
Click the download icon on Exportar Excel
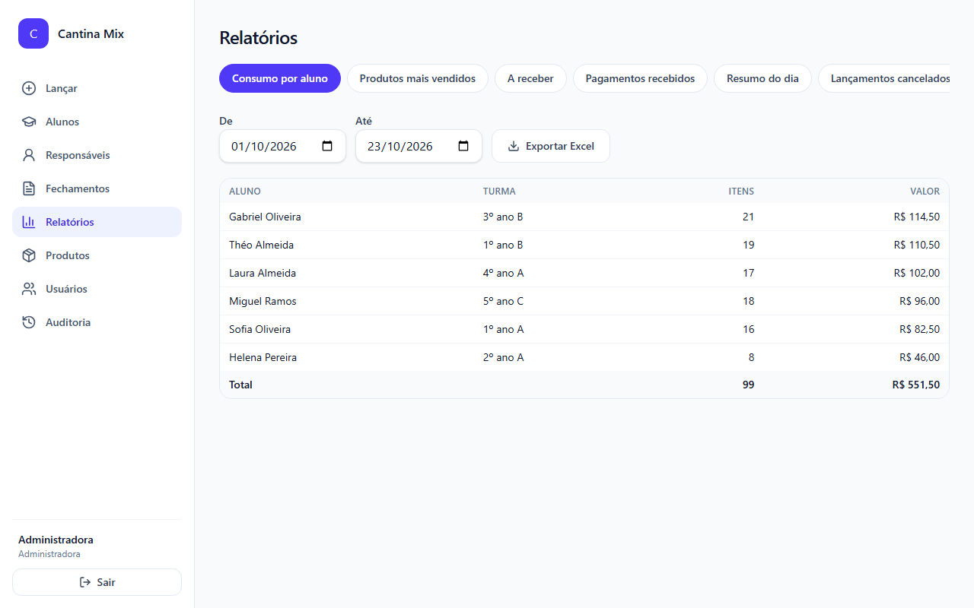pyautogui.click(x=514, y=146)
